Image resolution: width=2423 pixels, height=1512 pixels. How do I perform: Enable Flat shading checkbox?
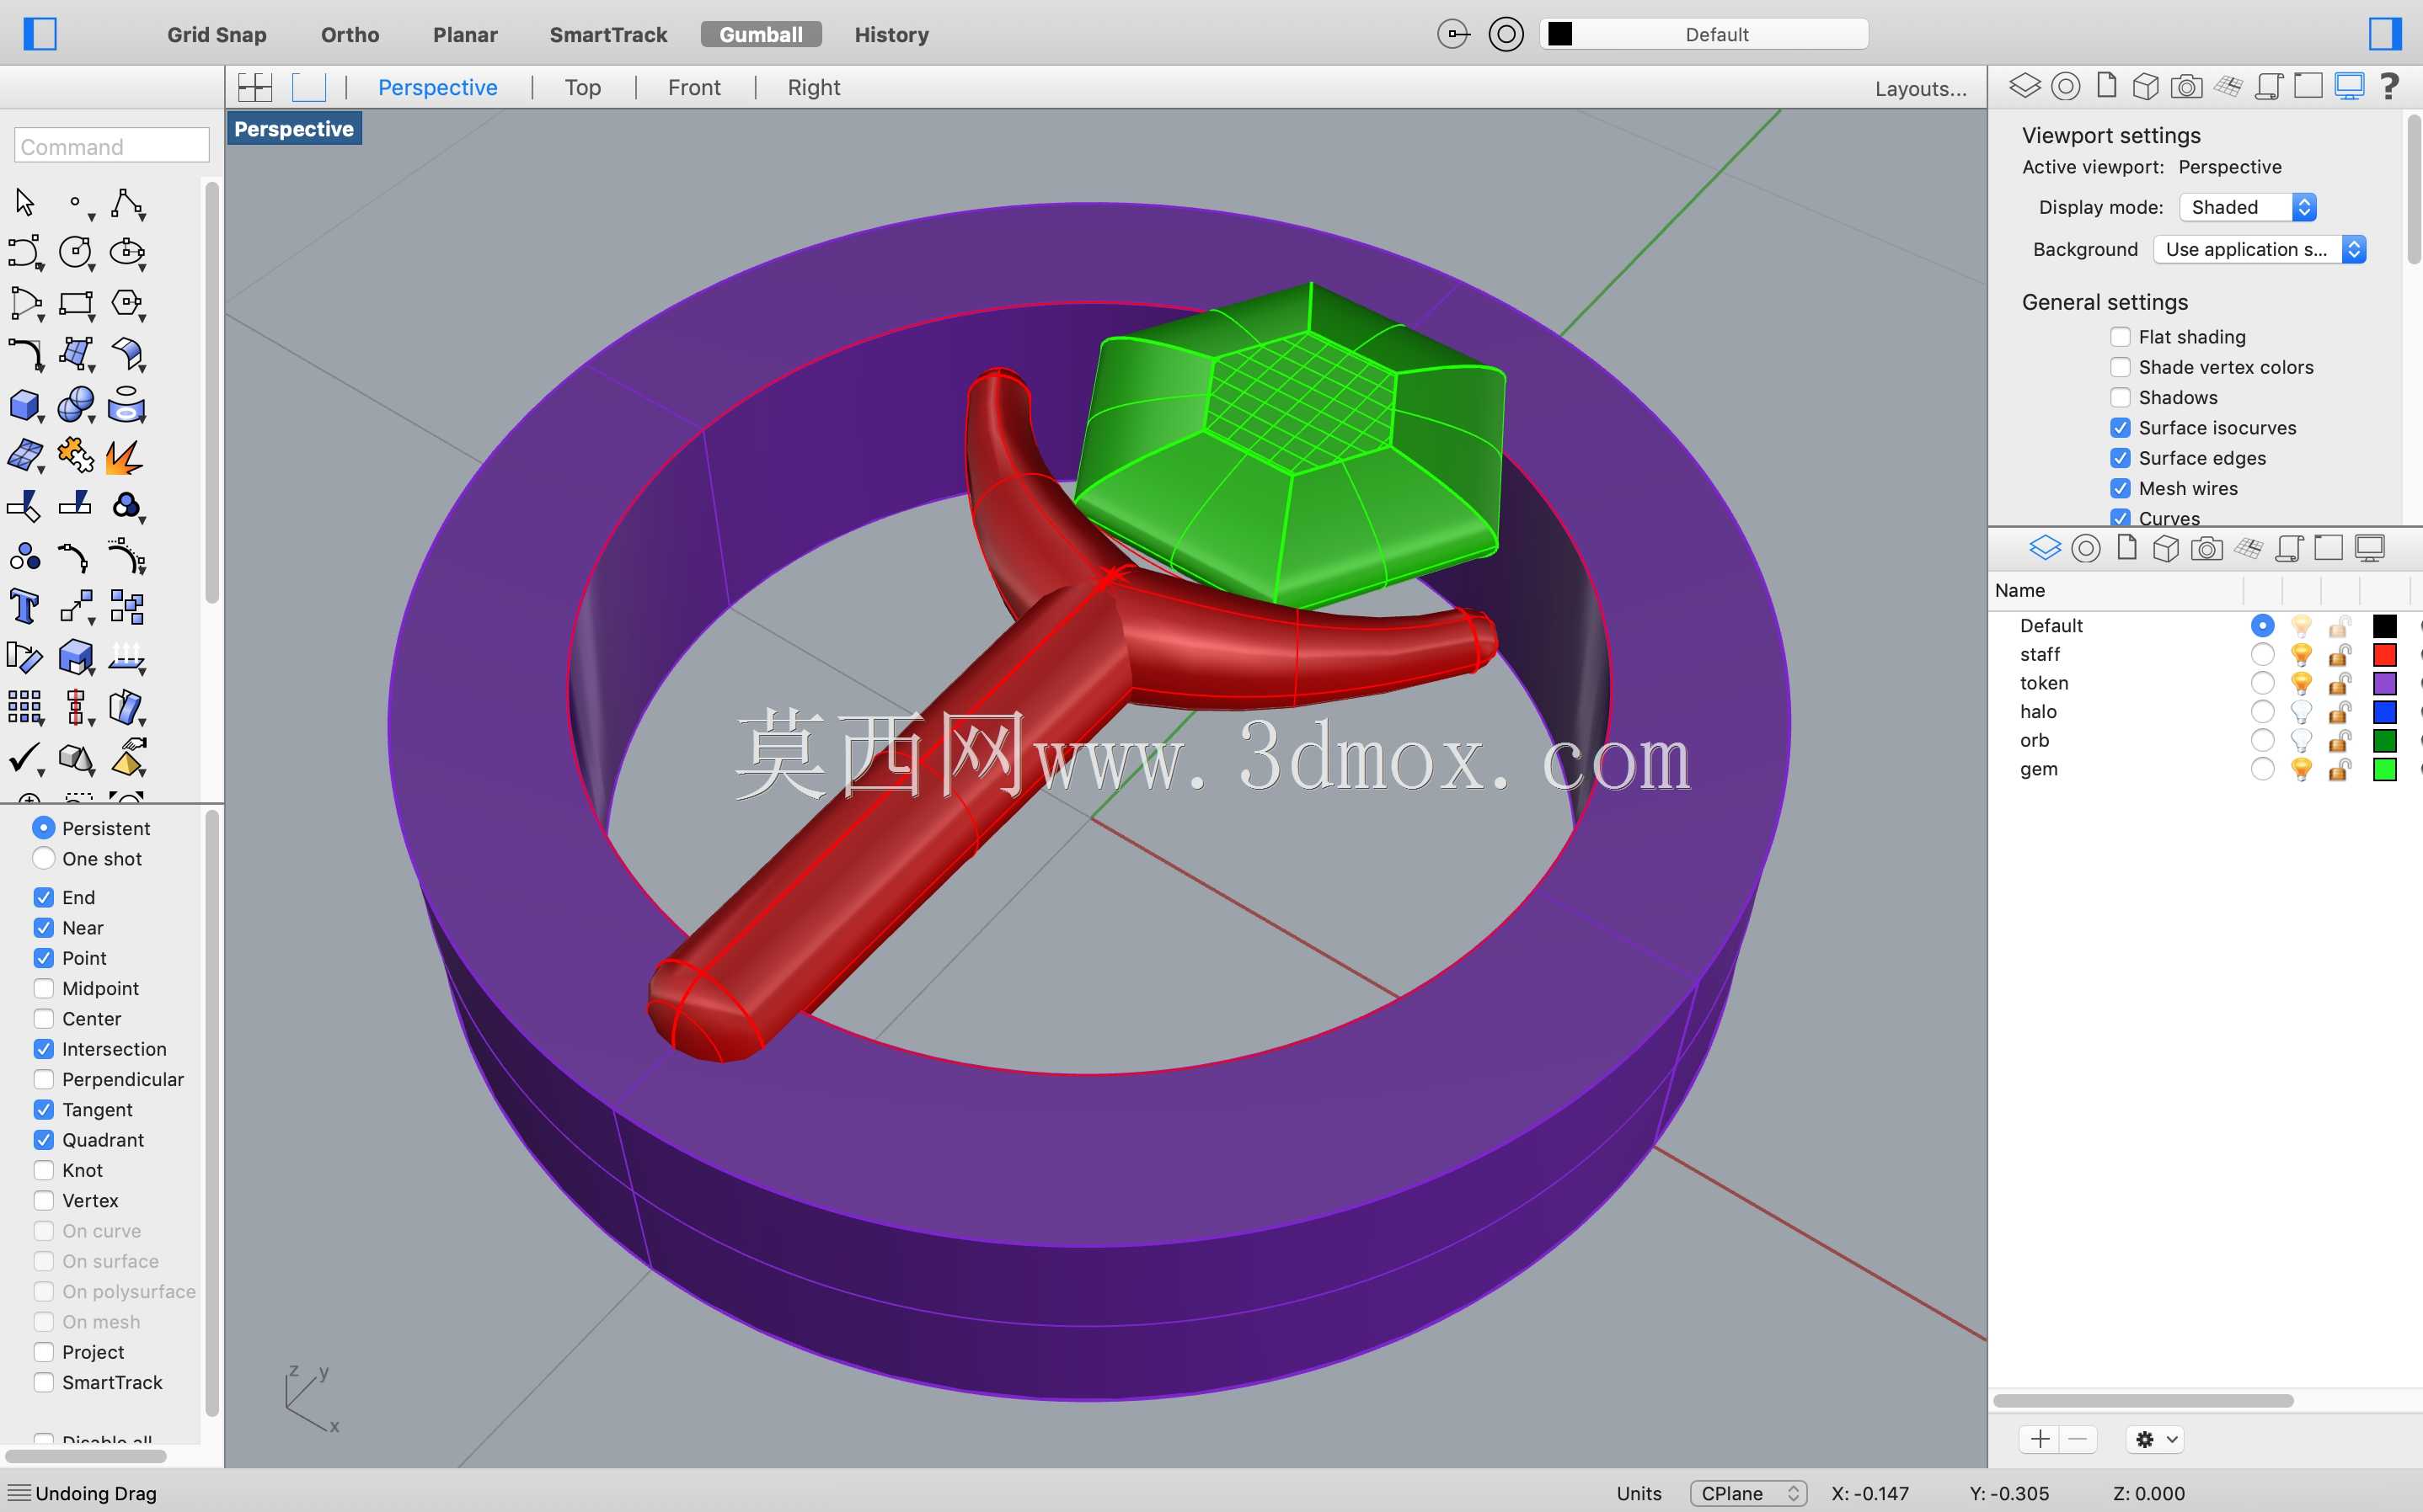pyautogui.click(x=2120, y=337)
